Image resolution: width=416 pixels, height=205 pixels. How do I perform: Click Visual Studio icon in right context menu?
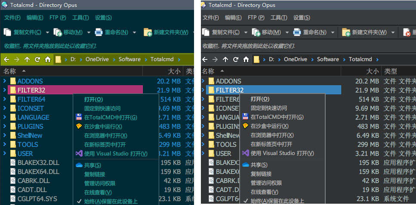click(x=246, y=153)
